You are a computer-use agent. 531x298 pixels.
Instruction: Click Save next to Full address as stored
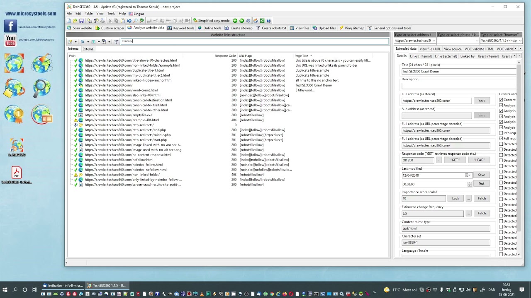(482, 101)
